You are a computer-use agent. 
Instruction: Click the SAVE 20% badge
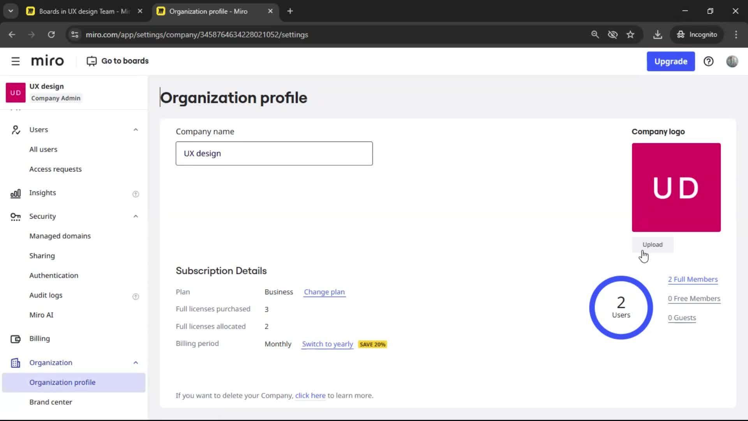(372, 345)
